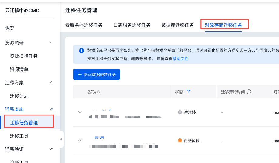
Task: Open the 数据库迁移任务 tab
Action: (178, 25)
